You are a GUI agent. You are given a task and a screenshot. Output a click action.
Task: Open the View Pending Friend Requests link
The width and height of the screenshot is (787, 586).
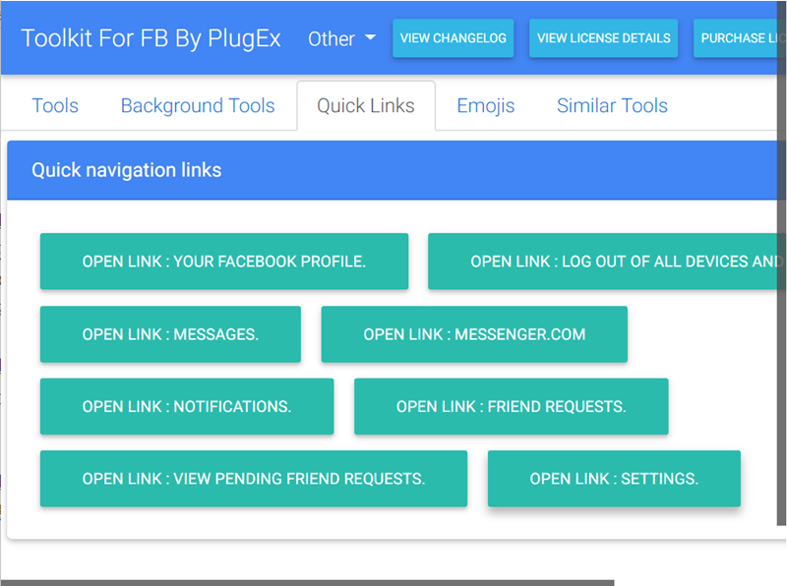254,479
